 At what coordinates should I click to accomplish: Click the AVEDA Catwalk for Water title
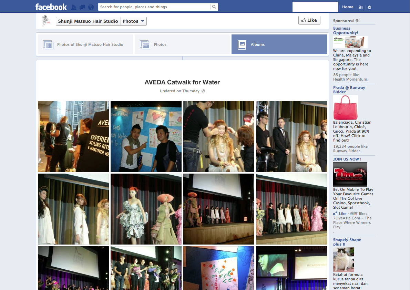point(182,82)
